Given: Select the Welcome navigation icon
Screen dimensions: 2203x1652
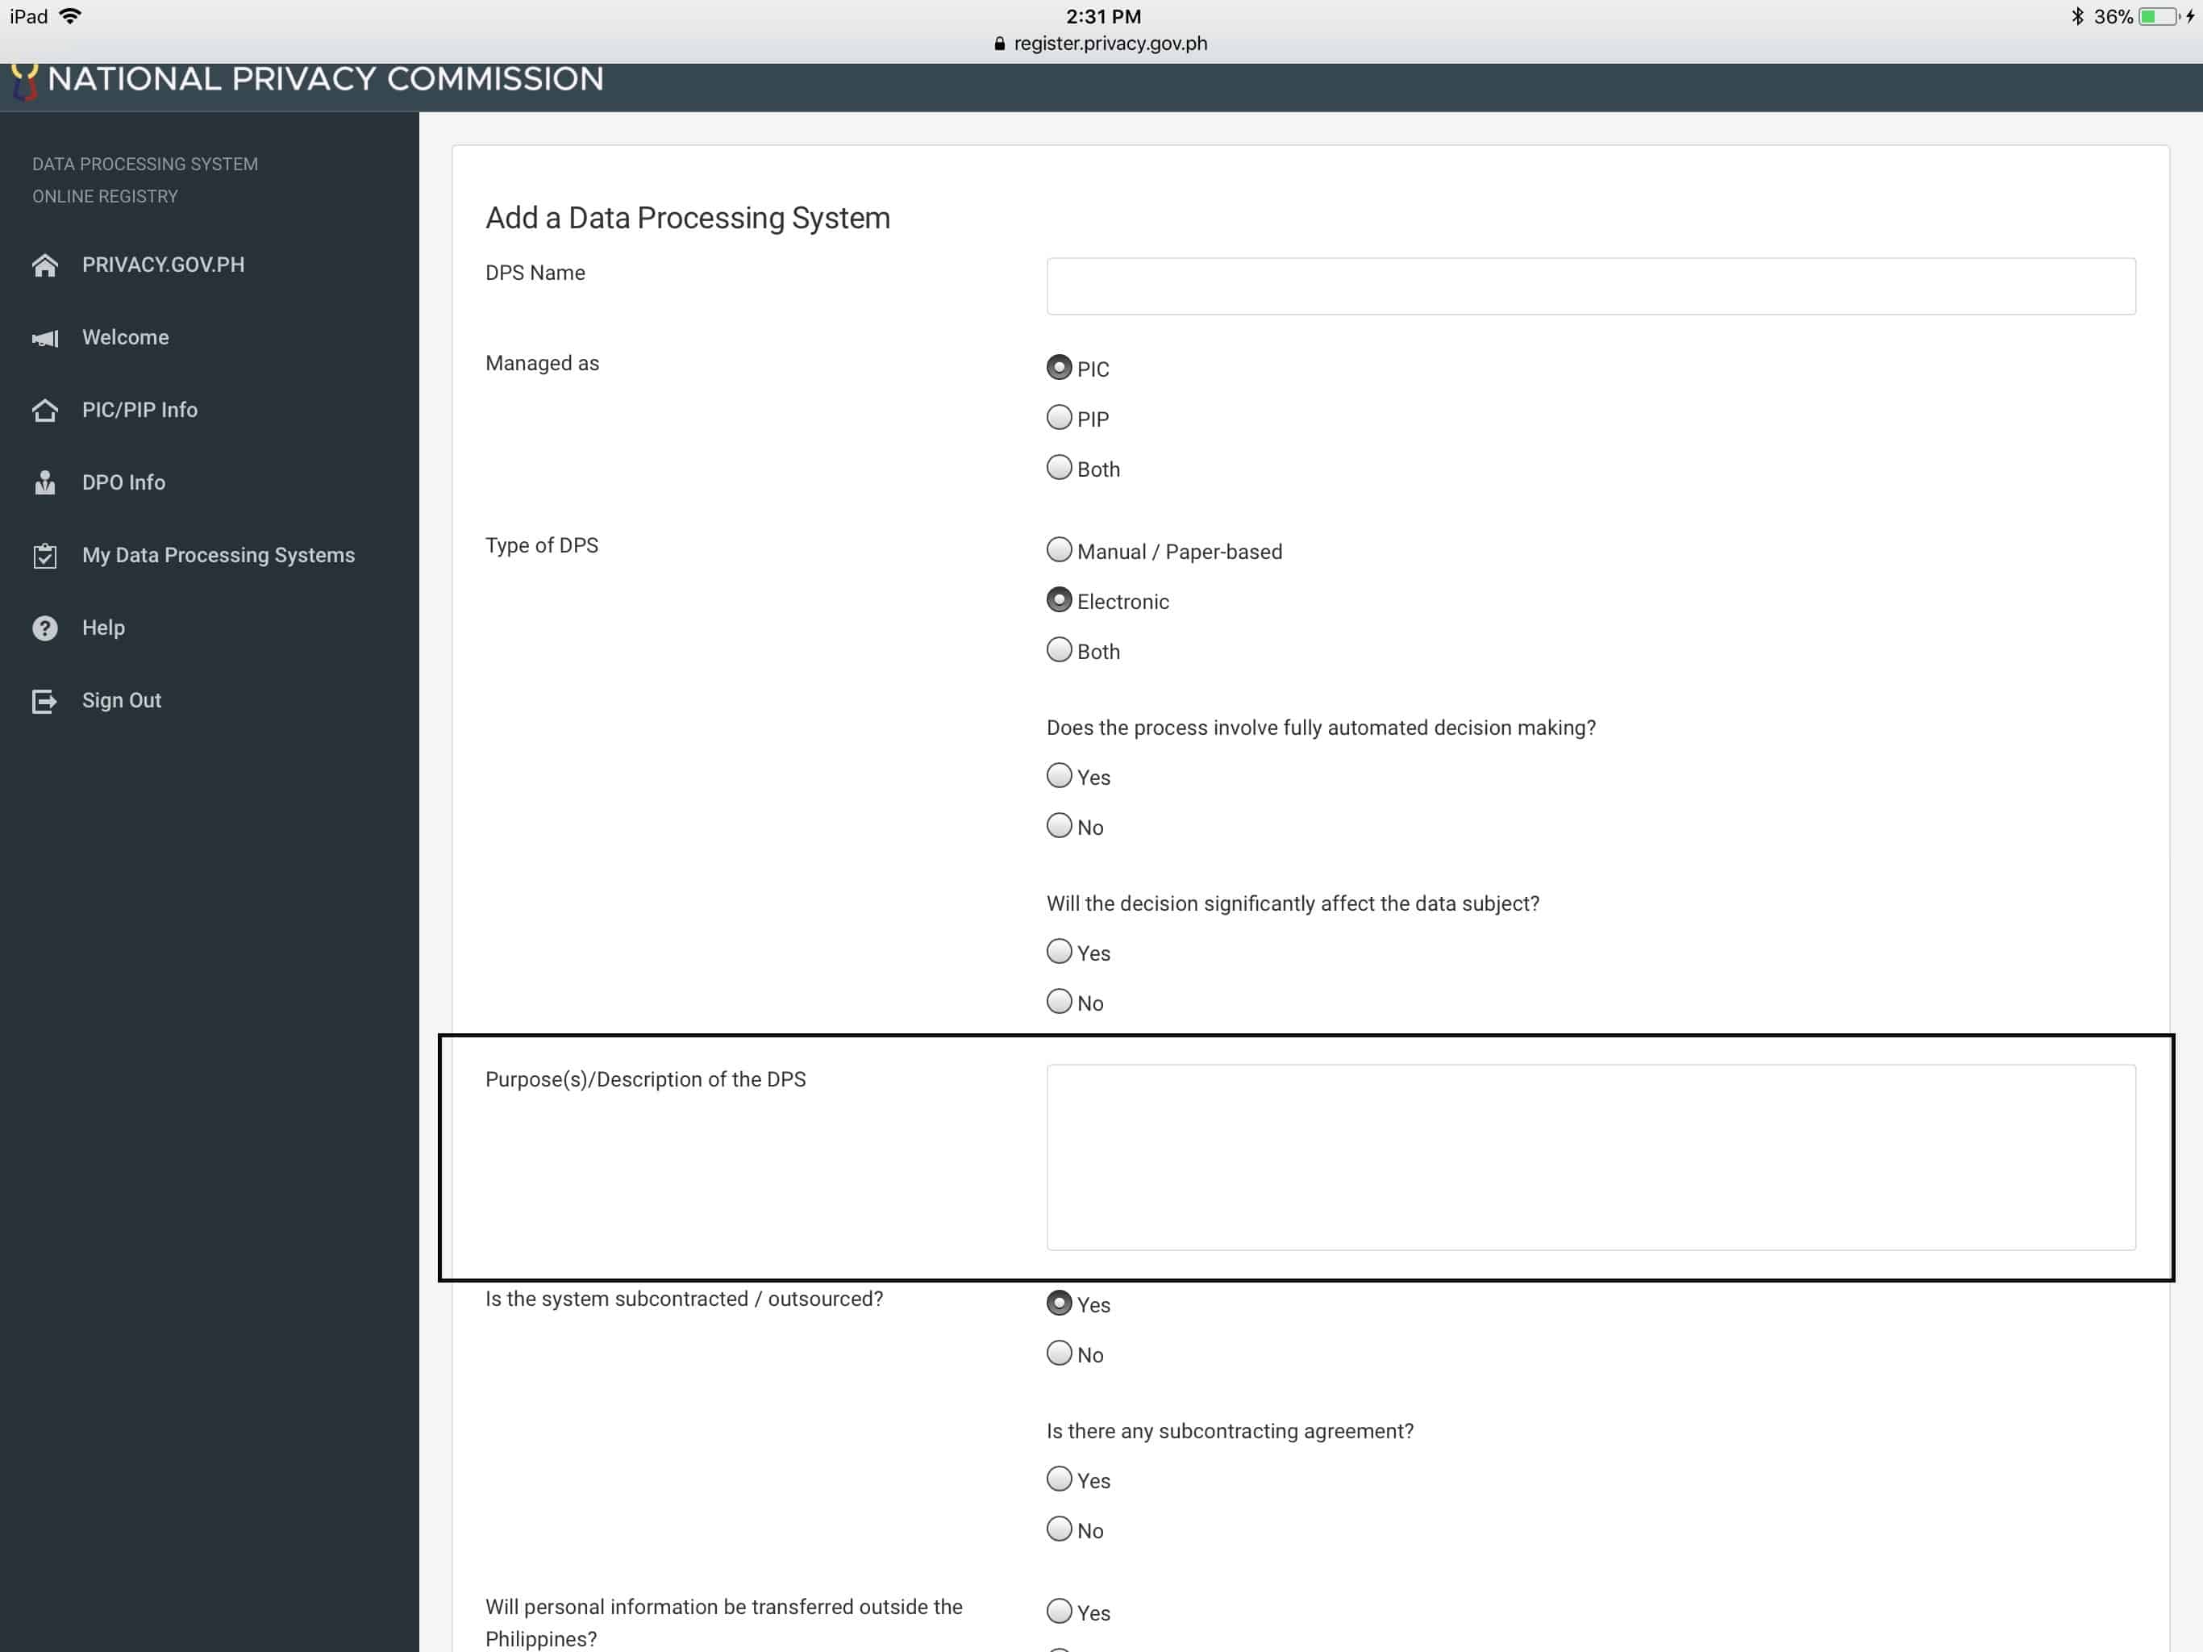Looking at the screenshot, I should [x=45, y=336].
